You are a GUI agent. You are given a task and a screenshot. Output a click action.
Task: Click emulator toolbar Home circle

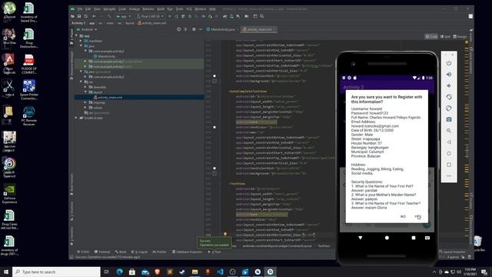pyautogui.click(x=449, y=153)
